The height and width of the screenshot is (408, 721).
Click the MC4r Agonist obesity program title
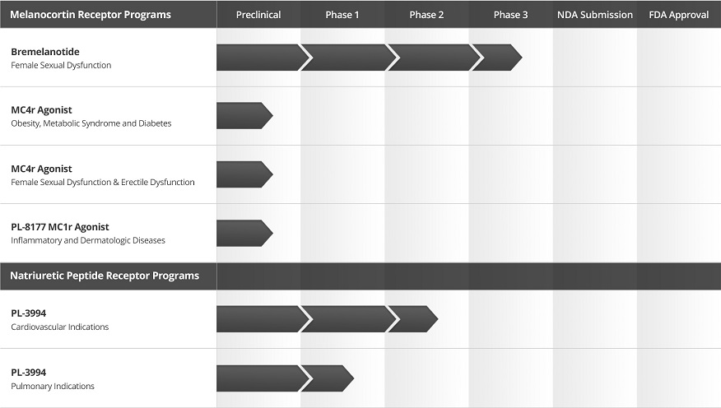click(41, 110)
